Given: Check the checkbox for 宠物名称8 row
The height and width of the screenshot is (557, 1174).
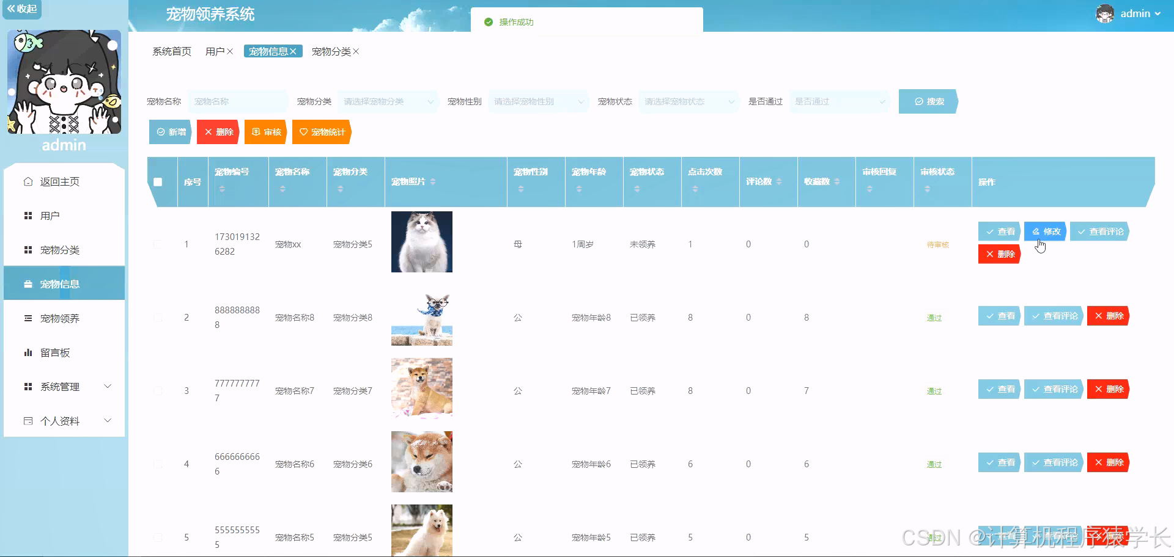Looking at the screenshot, I should click(158, 317).
